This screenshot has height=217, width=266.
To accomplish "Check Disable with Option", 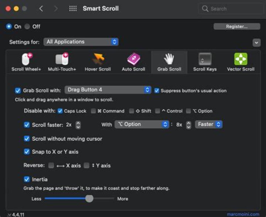I will point(188,111).
